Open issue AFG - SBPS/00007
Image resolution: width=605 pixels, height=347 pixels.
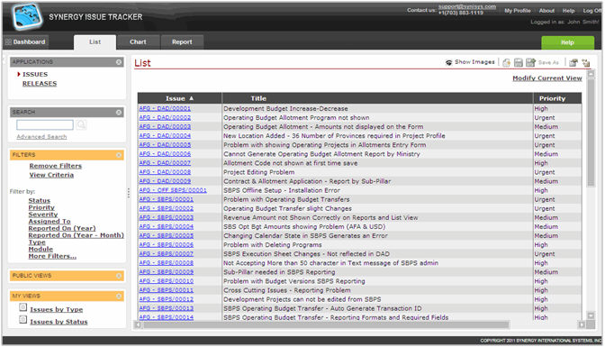(x=167, y=254)
